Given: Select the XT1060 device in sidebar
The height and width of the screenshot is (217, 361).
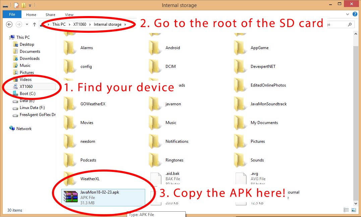Looking at the screenshot, I should (26, 87).
